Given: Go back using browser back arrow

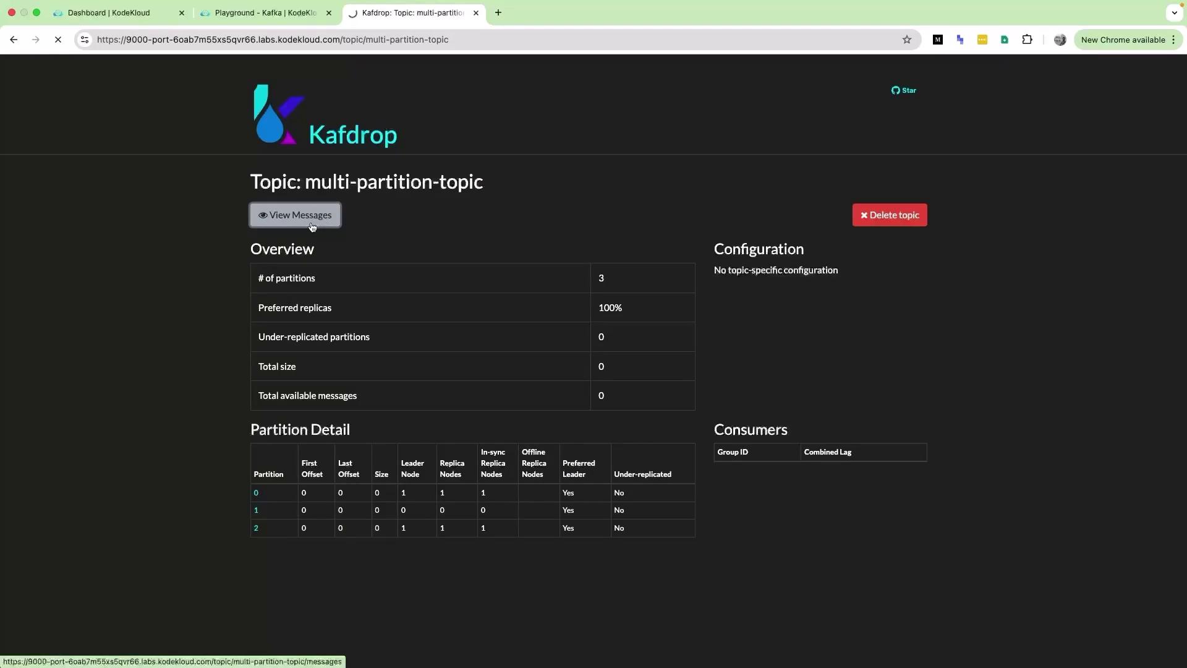Looking at the screenshot, I should tap(14, 40).
